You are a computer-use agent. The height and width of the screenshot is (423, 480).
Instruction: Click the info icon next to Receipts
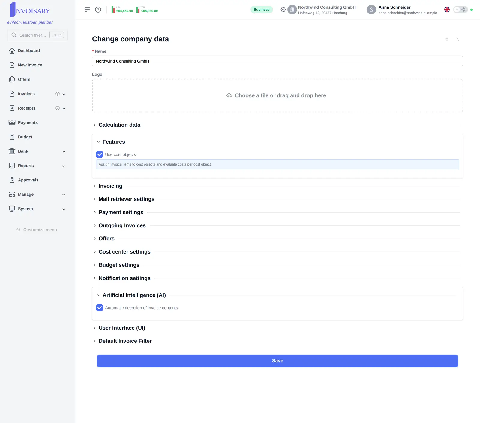(58, 108)
